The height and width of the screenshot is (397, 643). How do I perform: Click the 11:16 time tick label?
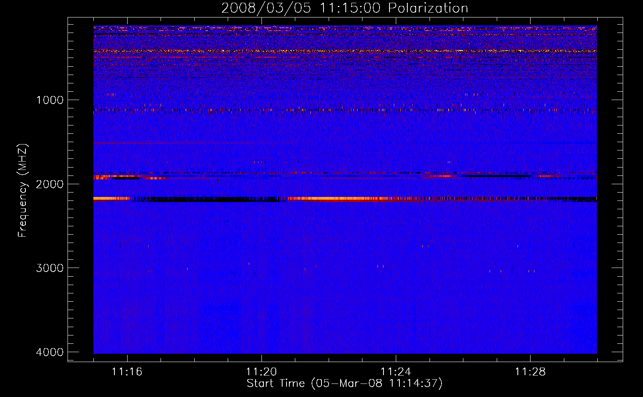tap(127, 372)
